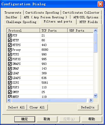This screenshot has width=105, height=125.
Task: Restore settings with the Defaults button
Action: (88, 107)
